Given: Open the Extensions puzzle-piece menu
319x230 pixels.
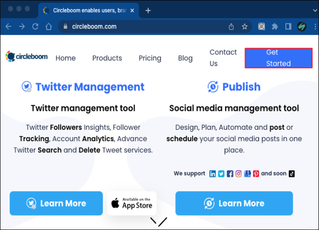Looking at the screenshot, I should 275,26.
